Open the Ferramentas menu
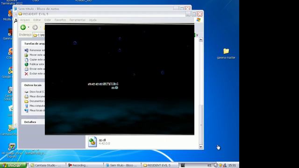 tap(78, 20)
